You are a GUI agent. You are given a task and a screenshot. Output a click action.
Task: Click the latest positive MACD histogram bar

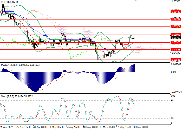(134, 68)
